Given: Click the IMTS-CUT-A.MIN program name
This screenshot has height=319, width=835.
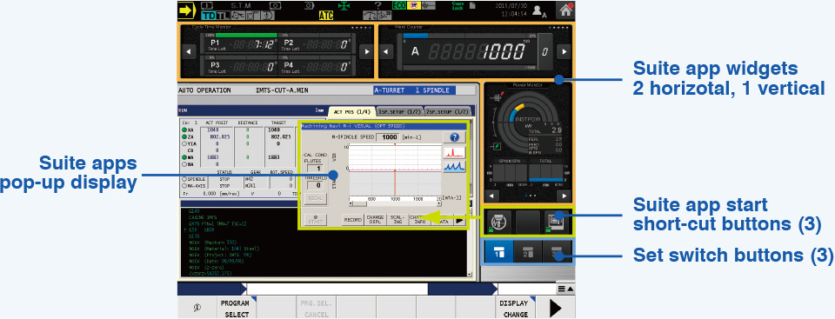Looking at the screenshot, I should click(x=282, y=90).
